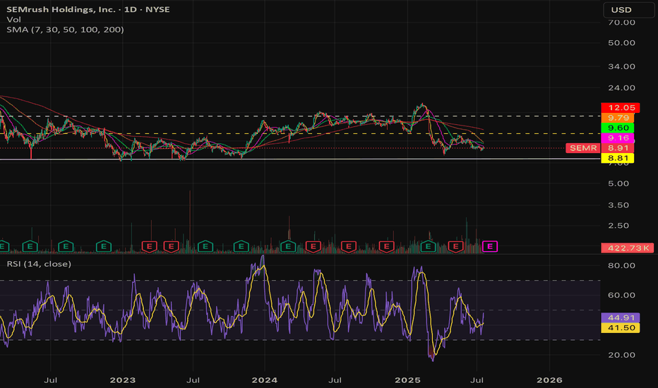Click the SEMR ticker price tag
The width and height of the screenshot is (658, 388).
click(583, 148)
